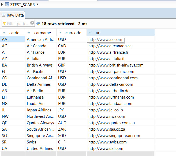This screenshot has width=176, height=156.
Task: Click the http://www.qantas.com.au cell
Action: click(x=121, y=123)
